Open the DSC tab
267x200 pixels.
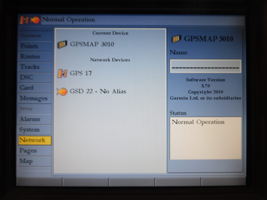[35, 77]
